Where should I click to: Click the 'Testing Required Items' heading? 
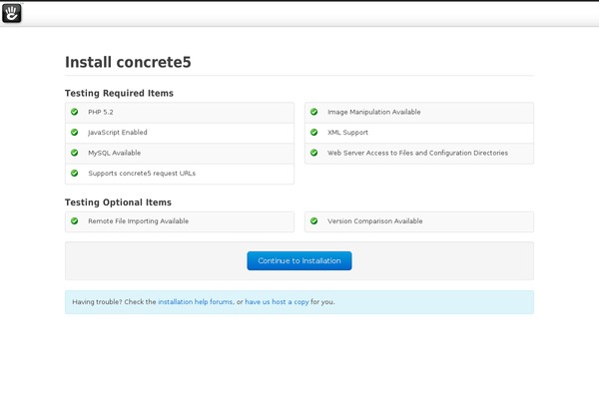click(x=119, y=93)
